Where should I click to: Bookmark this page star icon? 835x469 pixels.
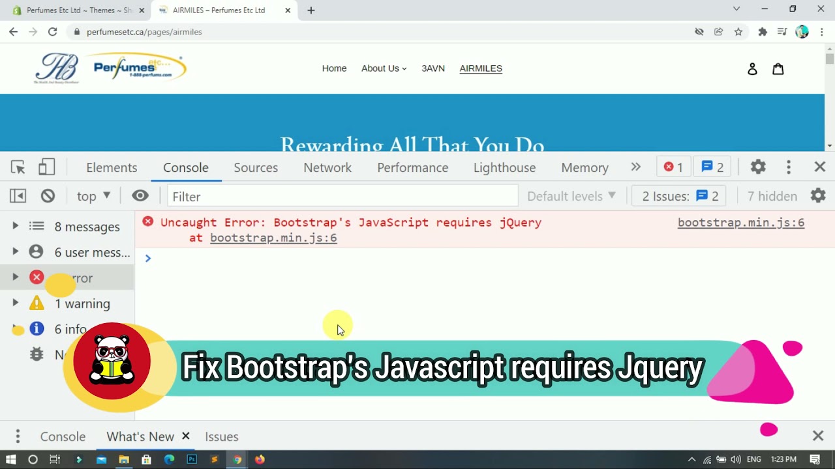pos(738,31)
